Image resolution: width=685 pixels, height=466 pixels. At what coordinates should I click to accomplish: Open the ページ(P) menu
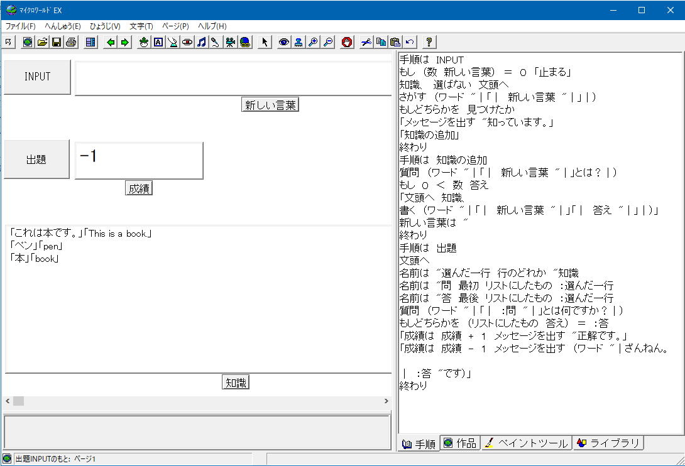click(175, 26)
